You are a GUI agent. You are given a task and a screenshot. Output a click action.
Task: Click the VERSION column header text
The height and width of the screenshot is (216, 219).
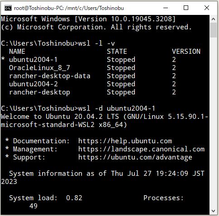pyautogui.click(x=186, y=52)
